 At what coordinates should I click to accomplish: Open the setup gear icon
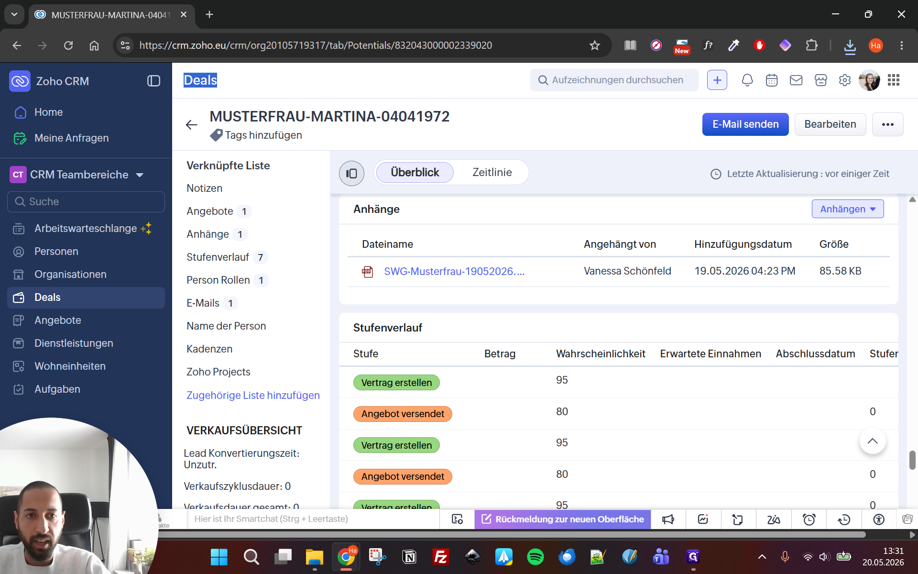(x=845, y=80)
